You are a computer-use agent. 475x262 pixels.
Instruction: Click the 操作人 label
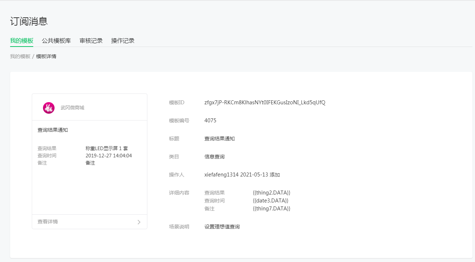tap(177, 175)
